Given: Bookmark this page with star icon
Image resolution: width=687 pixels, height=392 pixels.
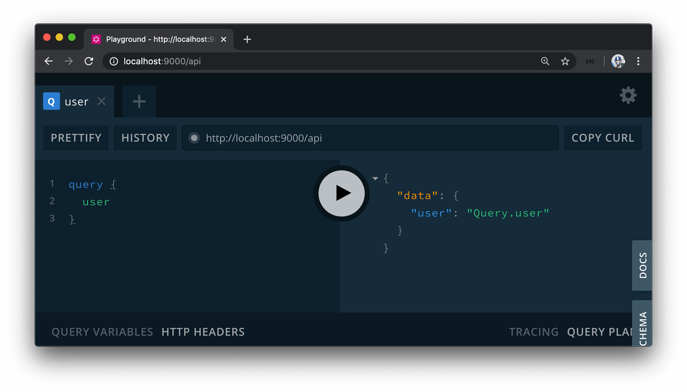Looking at the screenshot, I should click(565, 61).
